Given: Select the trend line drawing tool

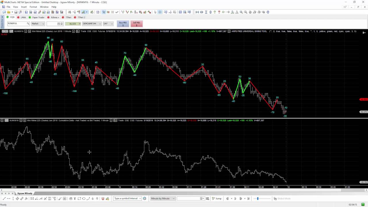Looking at the screenshot, I should coord(4,198).
